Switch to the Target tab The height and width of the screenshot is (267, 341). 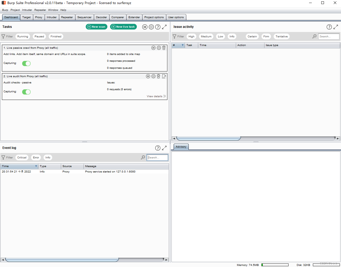coord(27,17)
